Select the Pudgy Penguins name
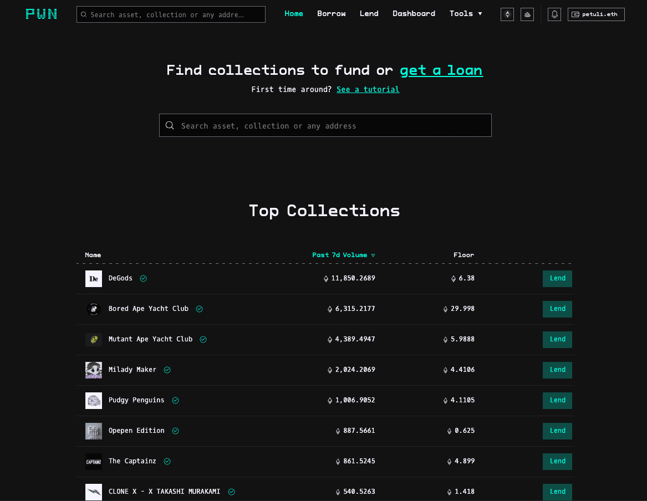Screen dimensions: 647x501 pyautogui.click(x=136, y=400)
